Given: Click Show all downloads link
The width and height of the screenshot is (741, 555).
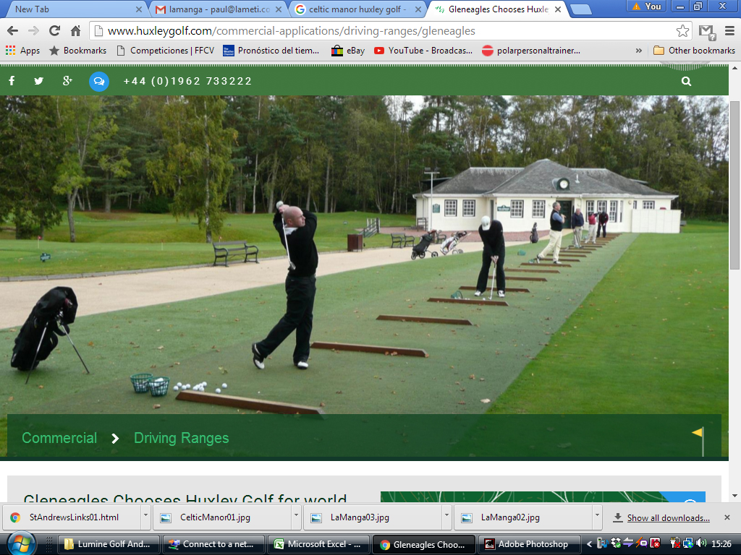Looking at the screenshot, I should point(668,517).
